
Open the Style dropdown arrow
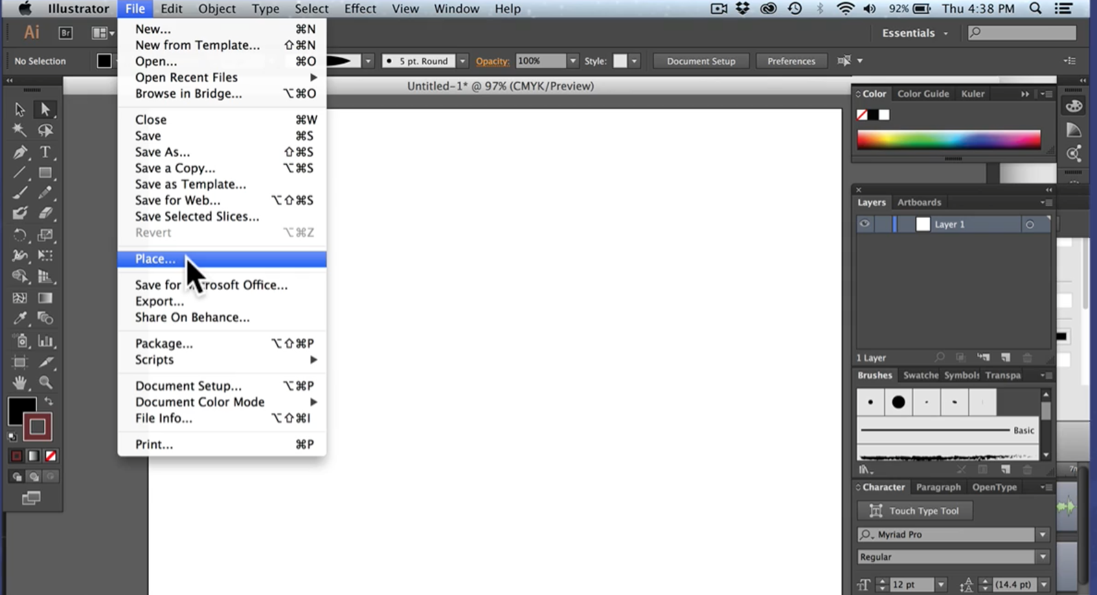click(634, 61)
